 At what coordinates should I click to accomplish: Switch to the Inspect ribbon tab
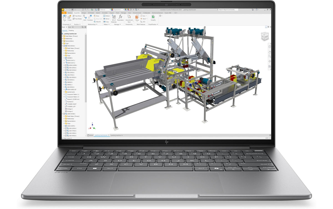(x=112, y=13)
